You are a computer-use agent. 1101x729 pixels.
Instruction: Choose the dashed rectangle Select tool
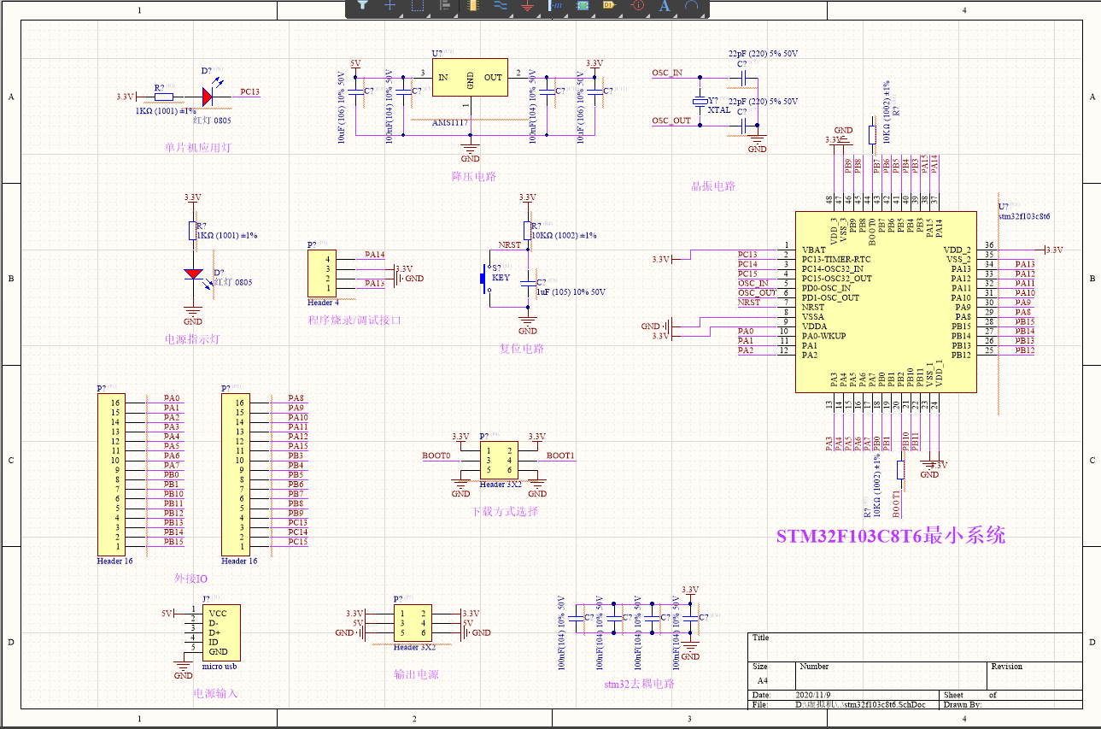tap(418, 6)
